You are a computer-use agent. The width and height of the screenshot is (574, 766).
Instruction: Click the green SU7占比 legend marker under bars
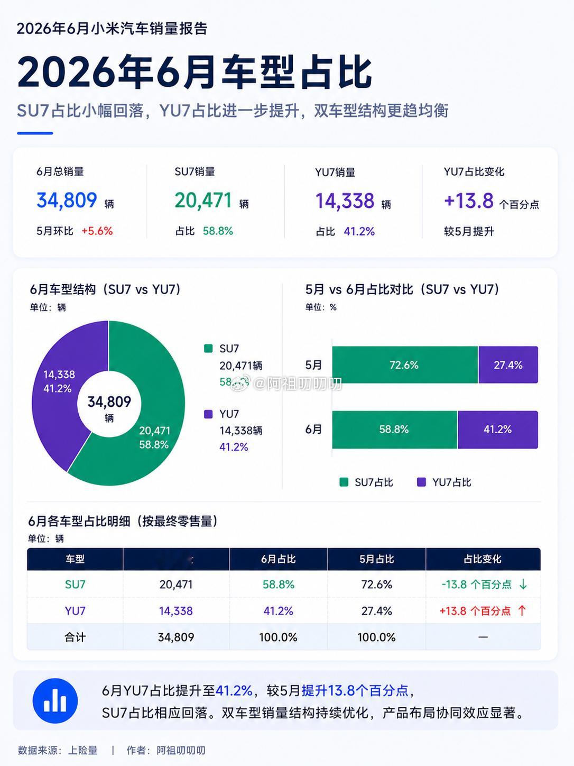click(344, 482)
